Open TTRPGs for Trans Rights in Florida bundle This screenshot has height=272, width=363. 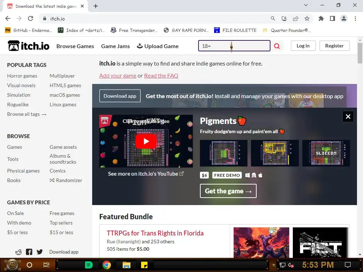pos(155,233)
